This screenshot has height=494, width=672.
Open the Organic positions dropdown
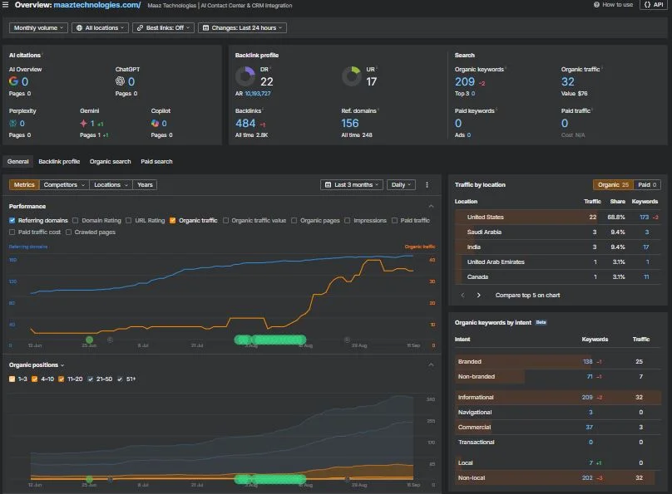click(x=37, y=364)
